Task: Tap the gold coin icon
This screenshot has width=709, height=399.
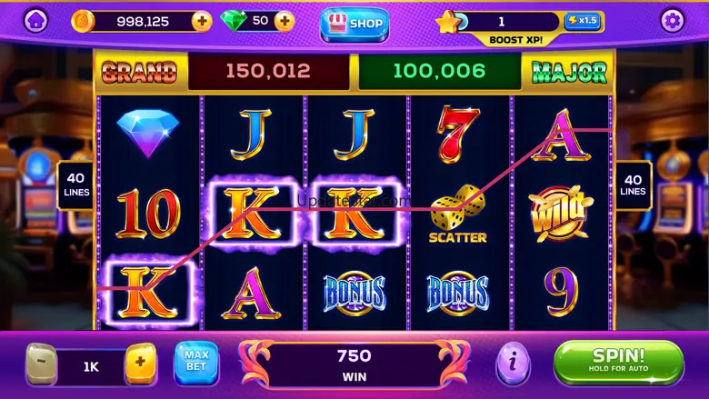Action: [83, 21]
